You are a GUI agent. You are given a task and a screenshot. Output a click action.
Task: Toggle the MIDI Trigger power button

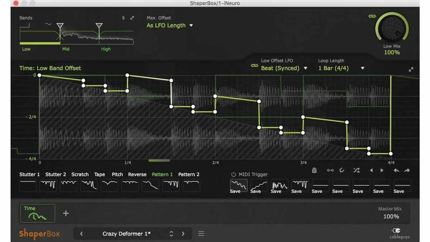(234, 175)
